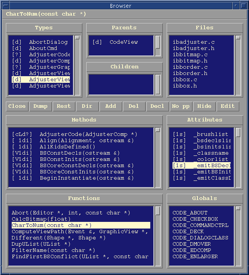Select AbortDialog in Types list
The width and height of the screenshot is (249, 275).
click(41, 42)
